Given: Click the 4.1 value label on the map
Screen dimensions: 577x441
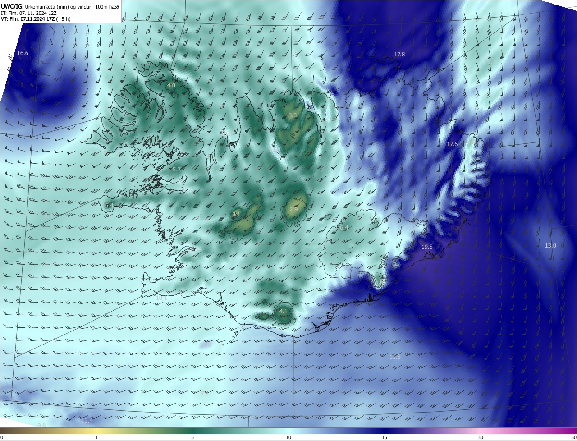Looking at the screenshot, I should point(283,311).
